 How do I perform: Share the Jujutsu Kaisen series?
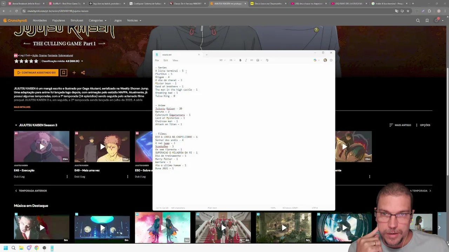[x=83, y=72]
